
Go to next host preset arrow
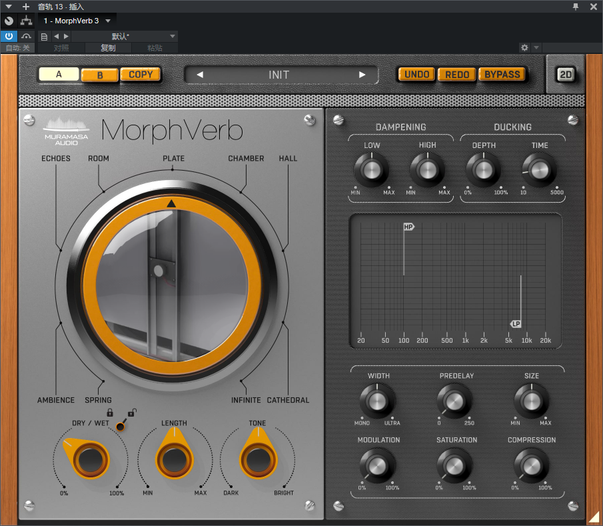pyautogui.click(x=66, y=36)
